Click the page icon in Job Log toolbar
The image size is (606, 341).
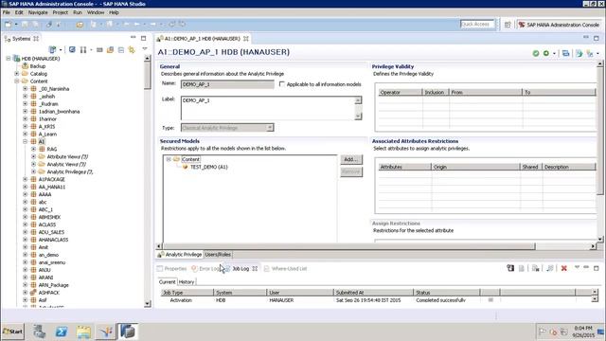point(522,268)
